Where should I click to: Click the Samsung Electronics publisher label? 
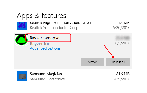47,79
